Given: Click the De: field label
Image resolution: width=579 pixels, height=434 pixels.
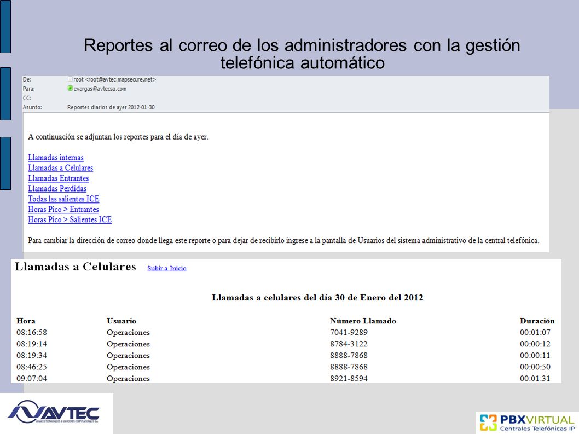Looking at the screenshot, I should tap(27, 79).
